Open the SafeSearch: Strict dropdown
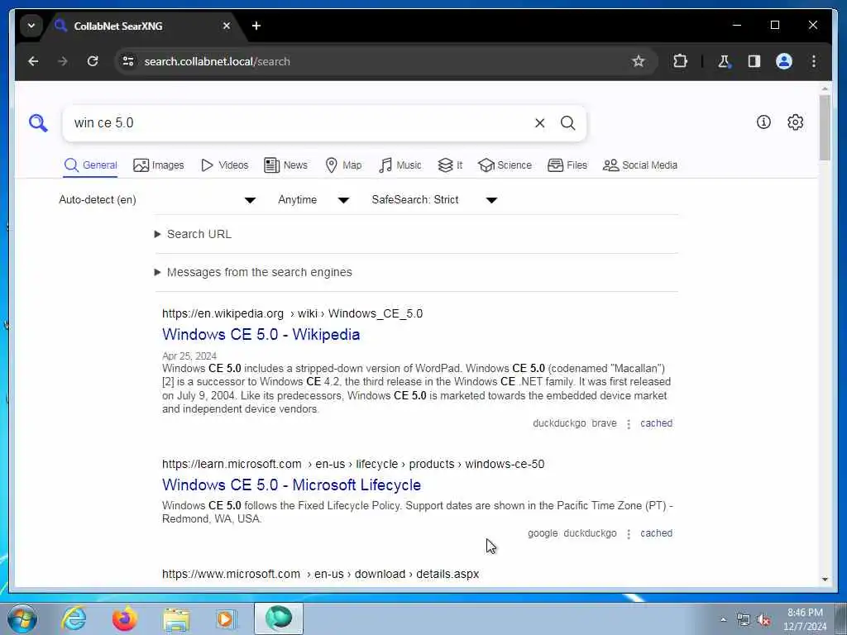 [x=433, y=200]
